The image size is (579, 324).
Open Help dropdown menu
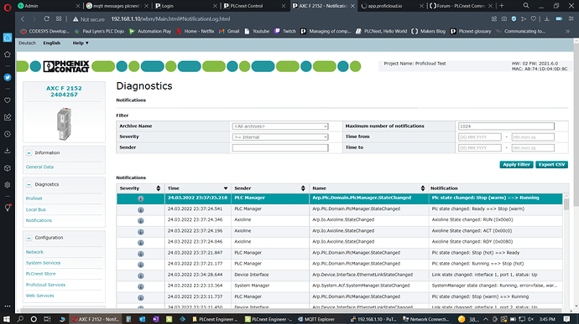80,44
